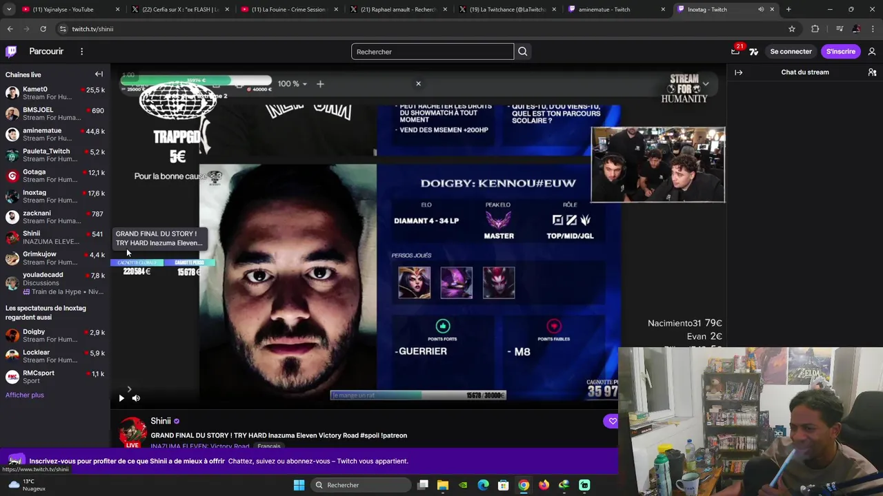Select the Pauleta_Twitch live channel

click(x=55, y=155)
